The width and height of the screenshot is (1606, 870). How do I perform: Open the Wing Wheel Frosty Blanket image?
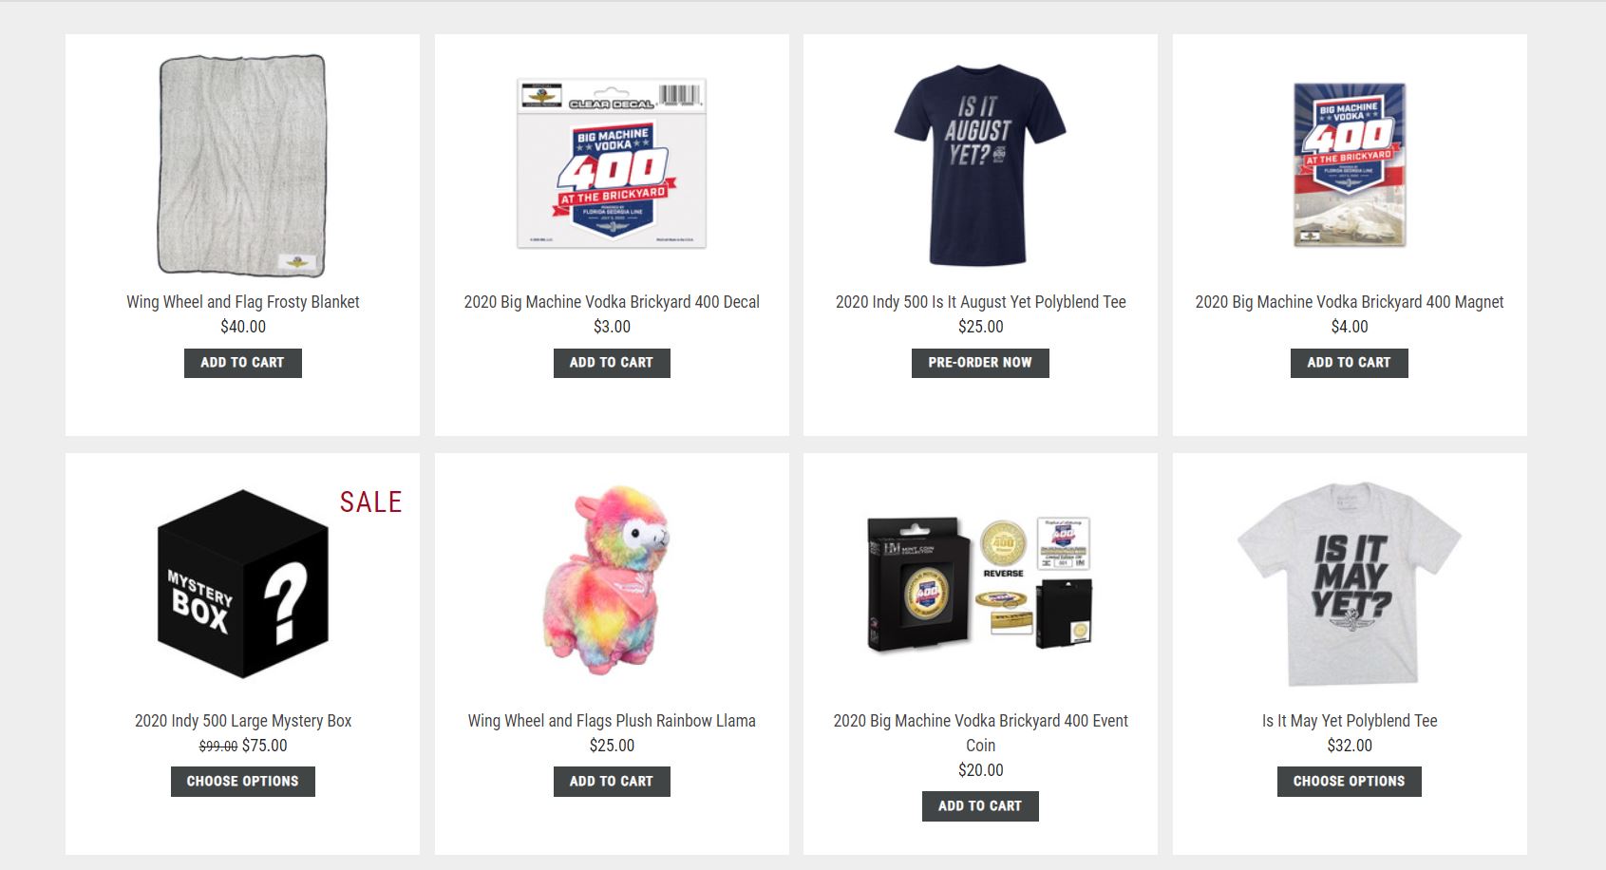[242, 165]
